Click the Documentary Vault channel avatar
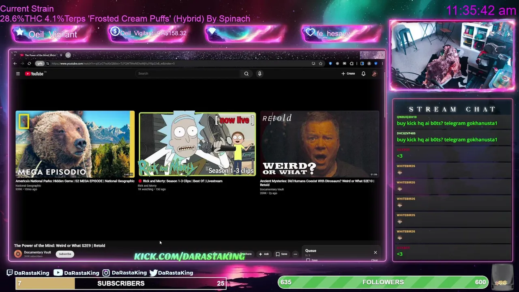 point(18,254)
